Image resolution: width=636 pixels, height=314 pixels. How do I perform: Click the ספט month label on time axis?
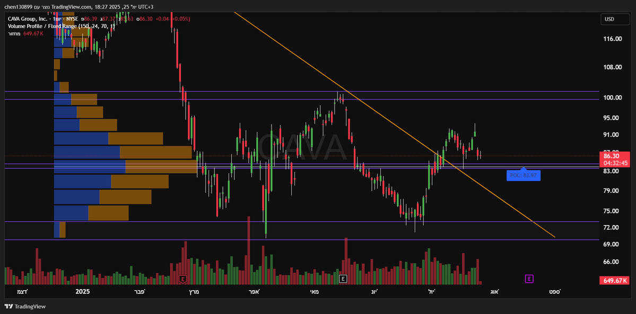tap(554, 291)
